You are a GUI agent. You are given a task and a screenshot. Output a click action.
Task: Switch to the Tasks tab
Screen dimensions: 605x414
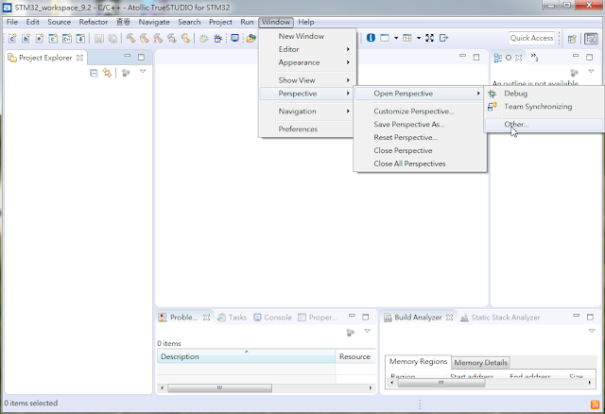click(232, 318)
